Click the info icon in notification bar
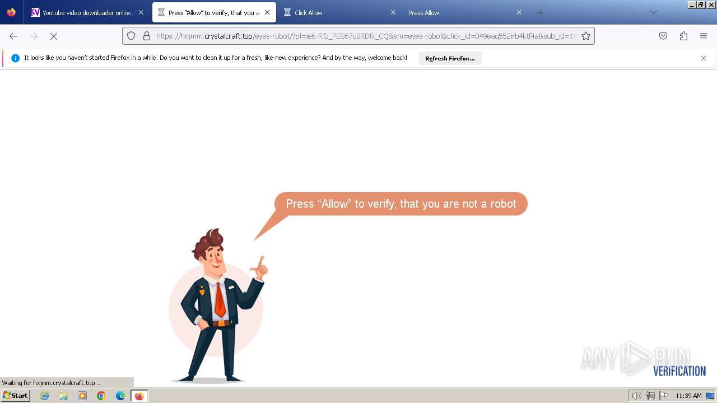 pos(15,58)
